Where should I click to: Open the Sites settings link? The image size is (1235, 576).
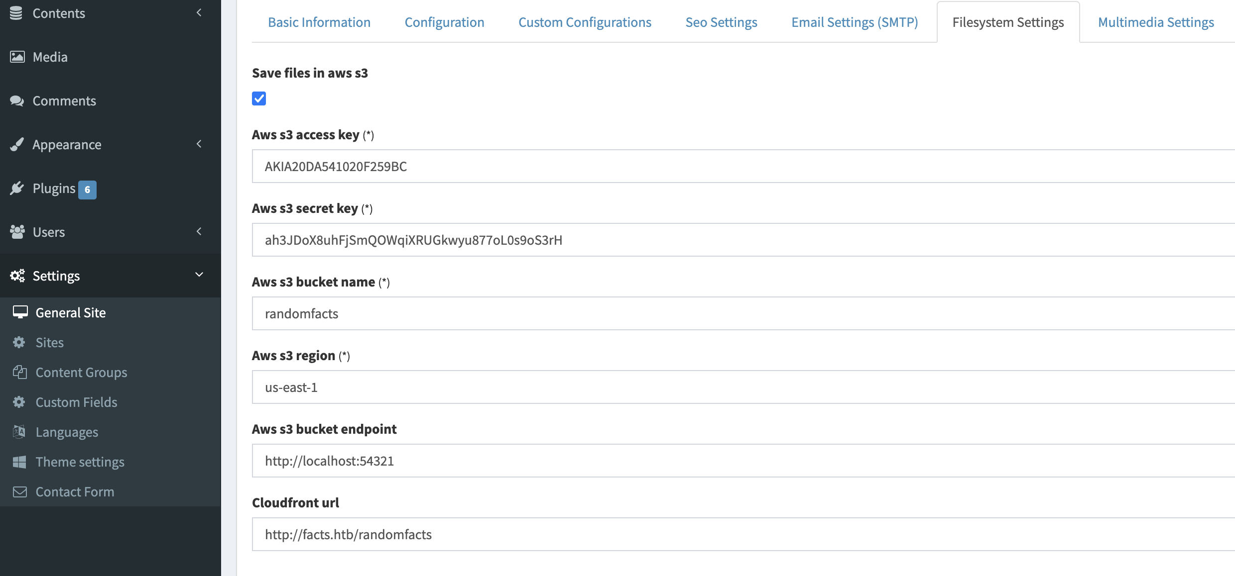pyautogui.click(x=50, y=342)
